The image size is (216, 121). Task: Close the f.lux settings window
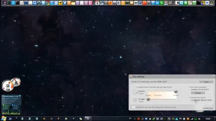(x=214, y=77)
